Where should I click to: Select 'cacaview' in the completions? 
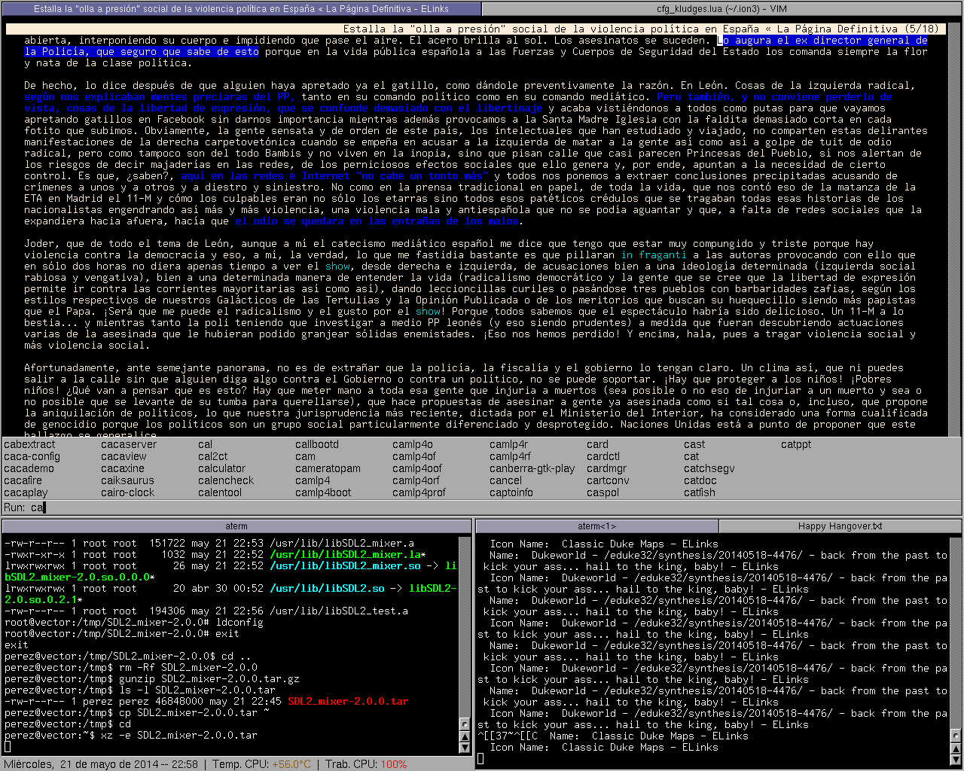click(x=124, y=456)
